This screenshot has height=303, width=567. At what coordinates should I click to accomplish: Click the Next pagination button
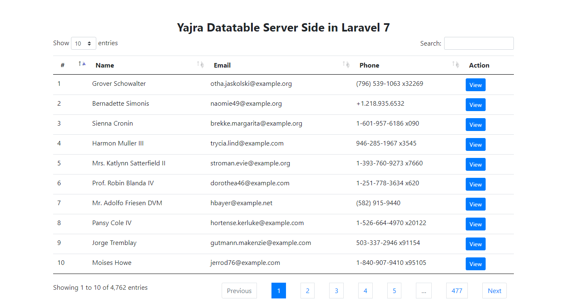[494, 291]
